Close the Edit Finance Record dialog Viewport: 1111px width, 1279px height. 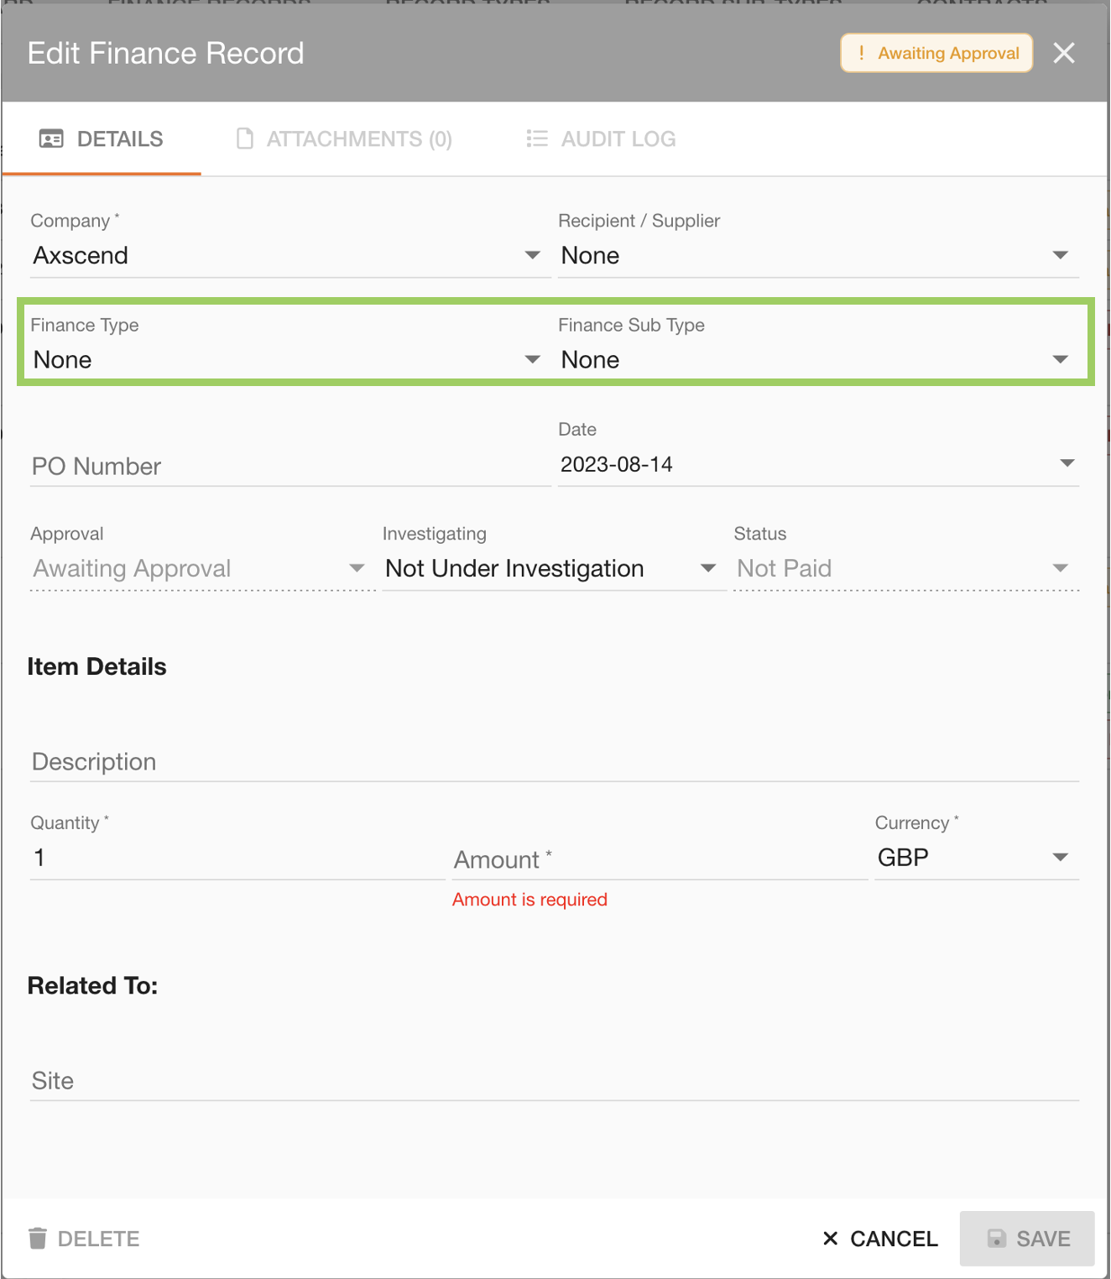point(1064,53)
